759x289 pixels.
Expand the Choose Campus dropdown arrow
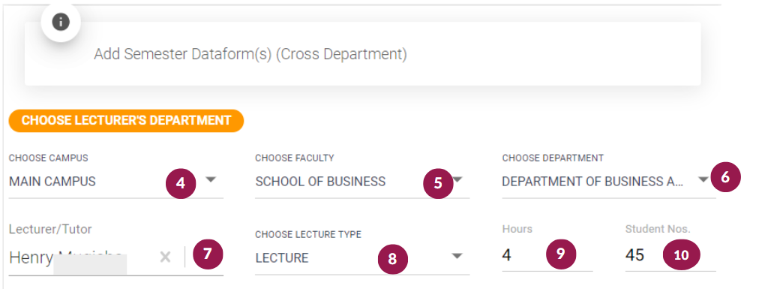pyautogui.click(x=211, y=179)
